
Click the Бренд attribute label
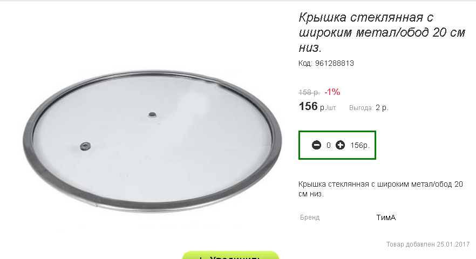point(310,217)
